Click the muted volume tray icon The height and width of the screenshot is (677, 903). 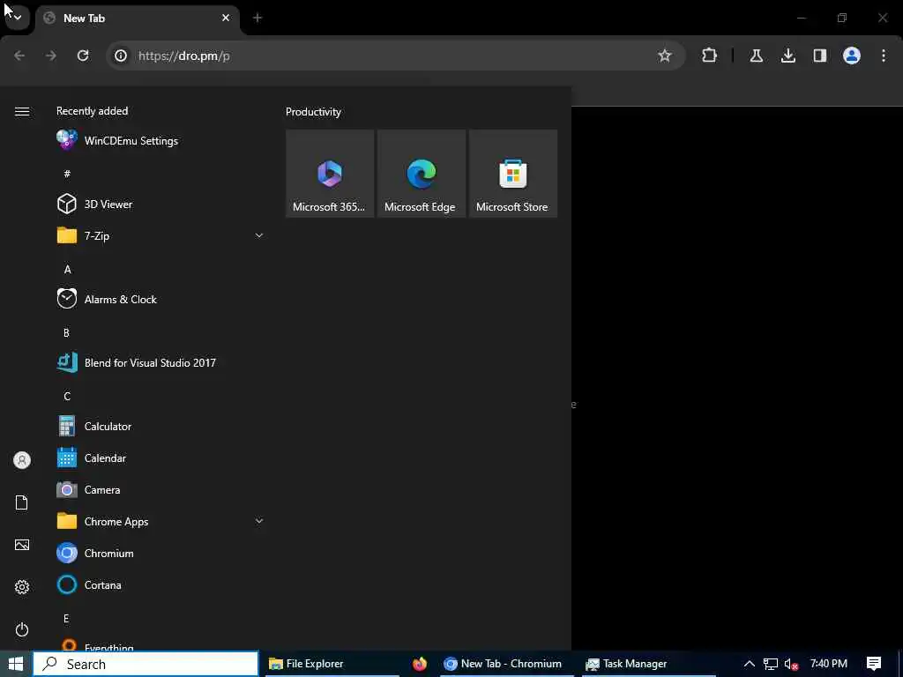click(x=791, y=665)
